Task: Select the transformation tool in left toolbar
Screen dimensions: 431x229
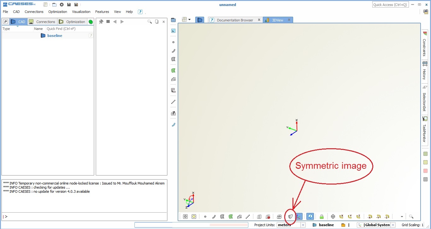Action: click(x=173, y=91)
